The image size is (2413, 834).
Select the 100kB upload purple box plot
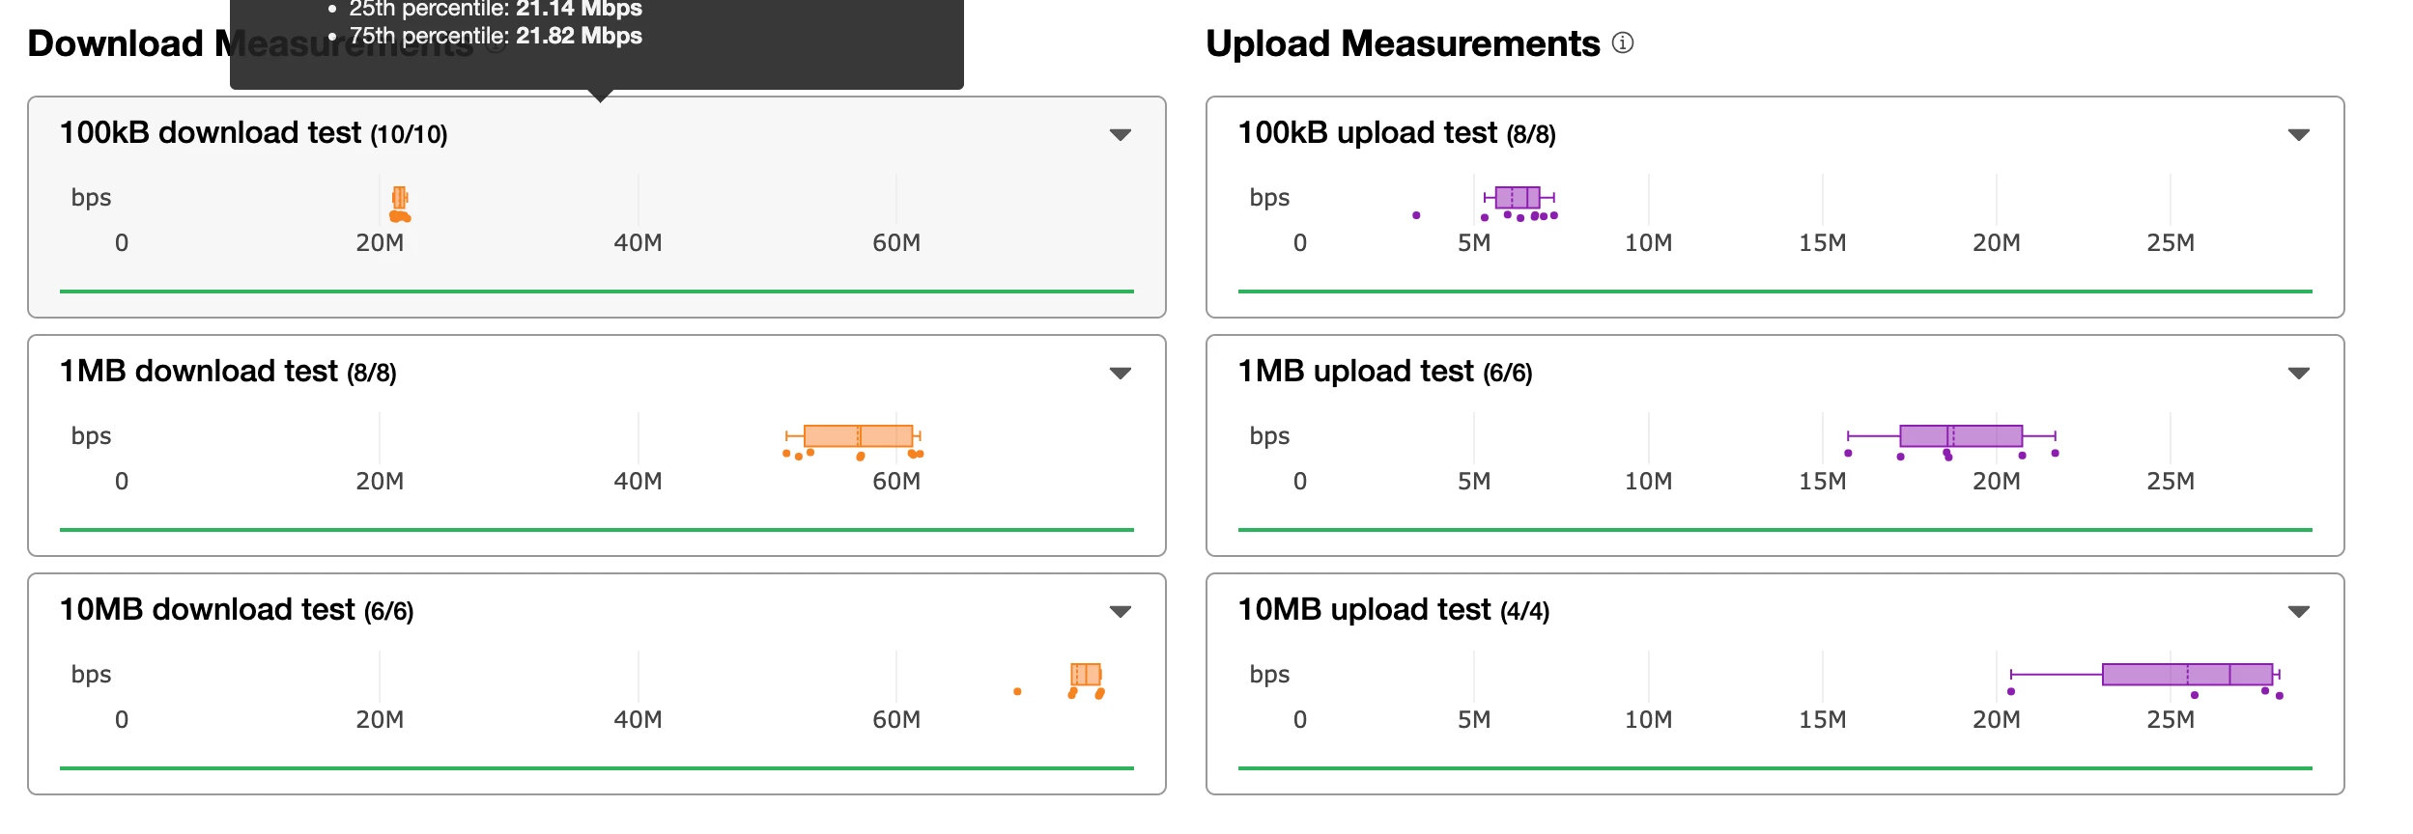coord(1518,197)
